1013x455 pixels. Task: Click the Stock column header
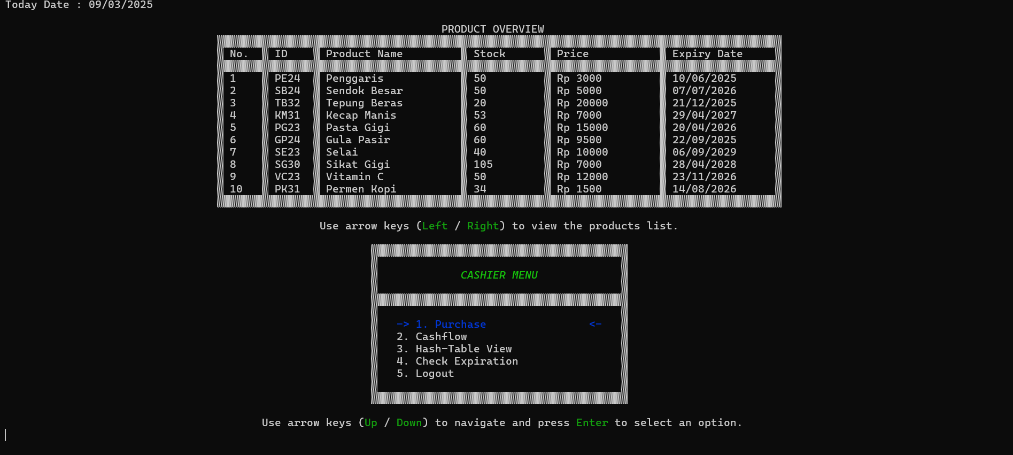coord(489,54)
